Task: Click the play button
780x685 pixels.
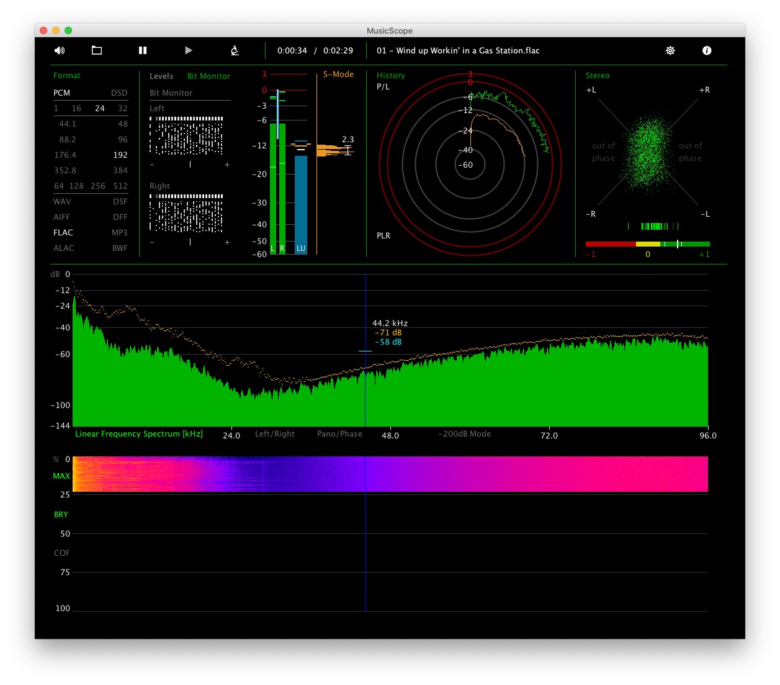Action: coord(189,50)
